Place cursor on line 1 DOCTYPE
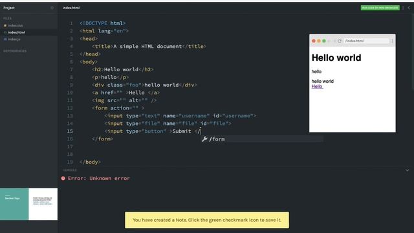The image size is (414, 233). click(102, 23)
